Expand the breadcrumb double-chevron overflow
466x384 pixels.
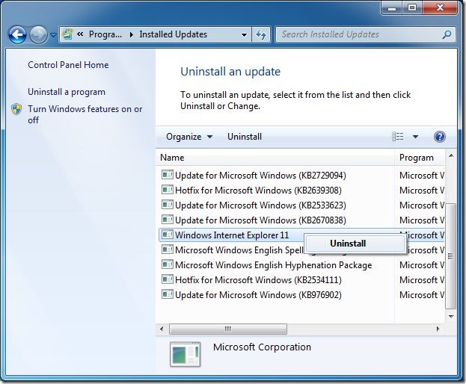point(80,34)
